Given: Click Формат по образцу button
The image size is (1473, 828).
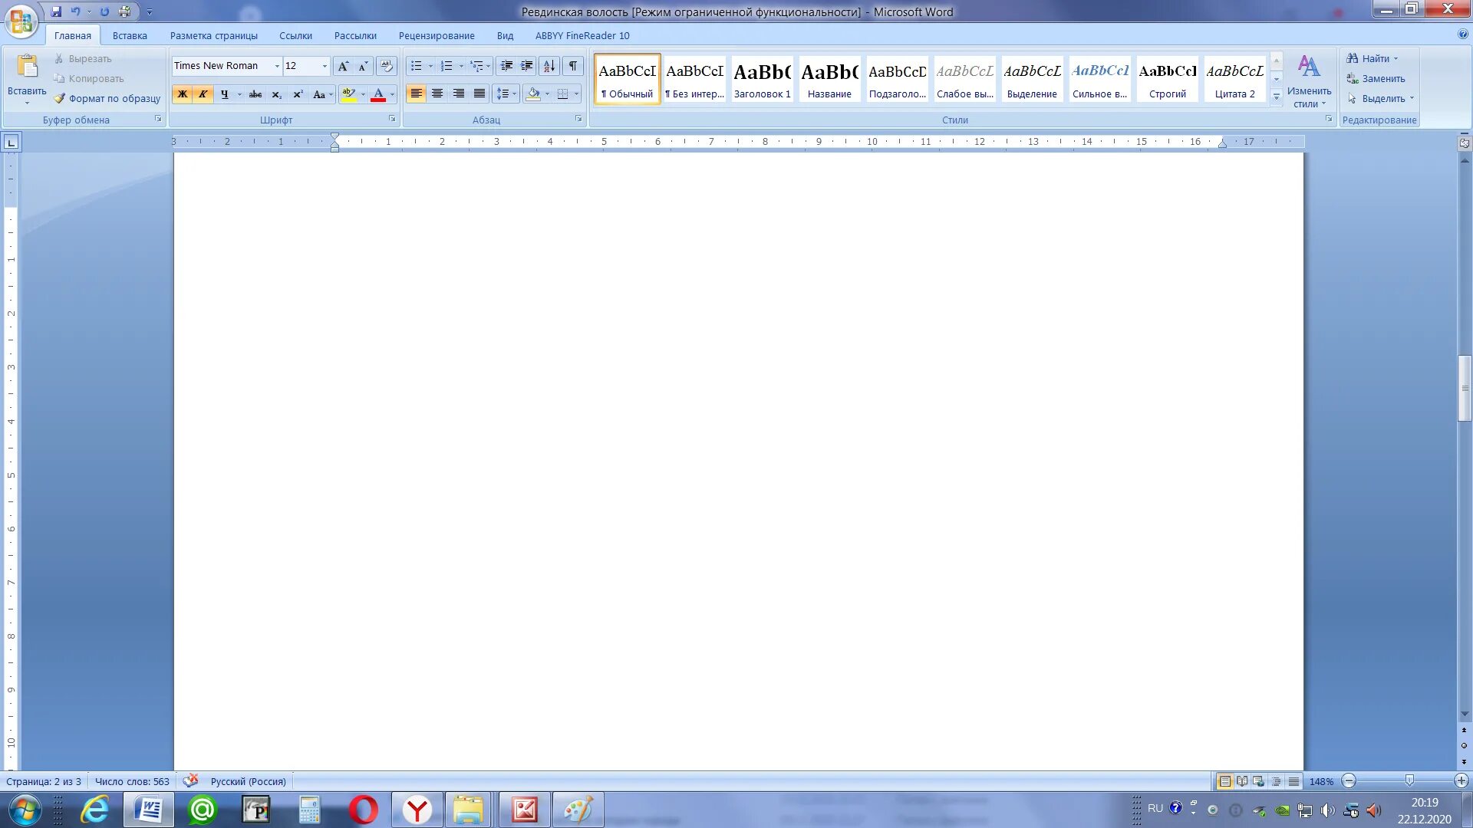Looking at the screenshot, I should click(114, 98).
